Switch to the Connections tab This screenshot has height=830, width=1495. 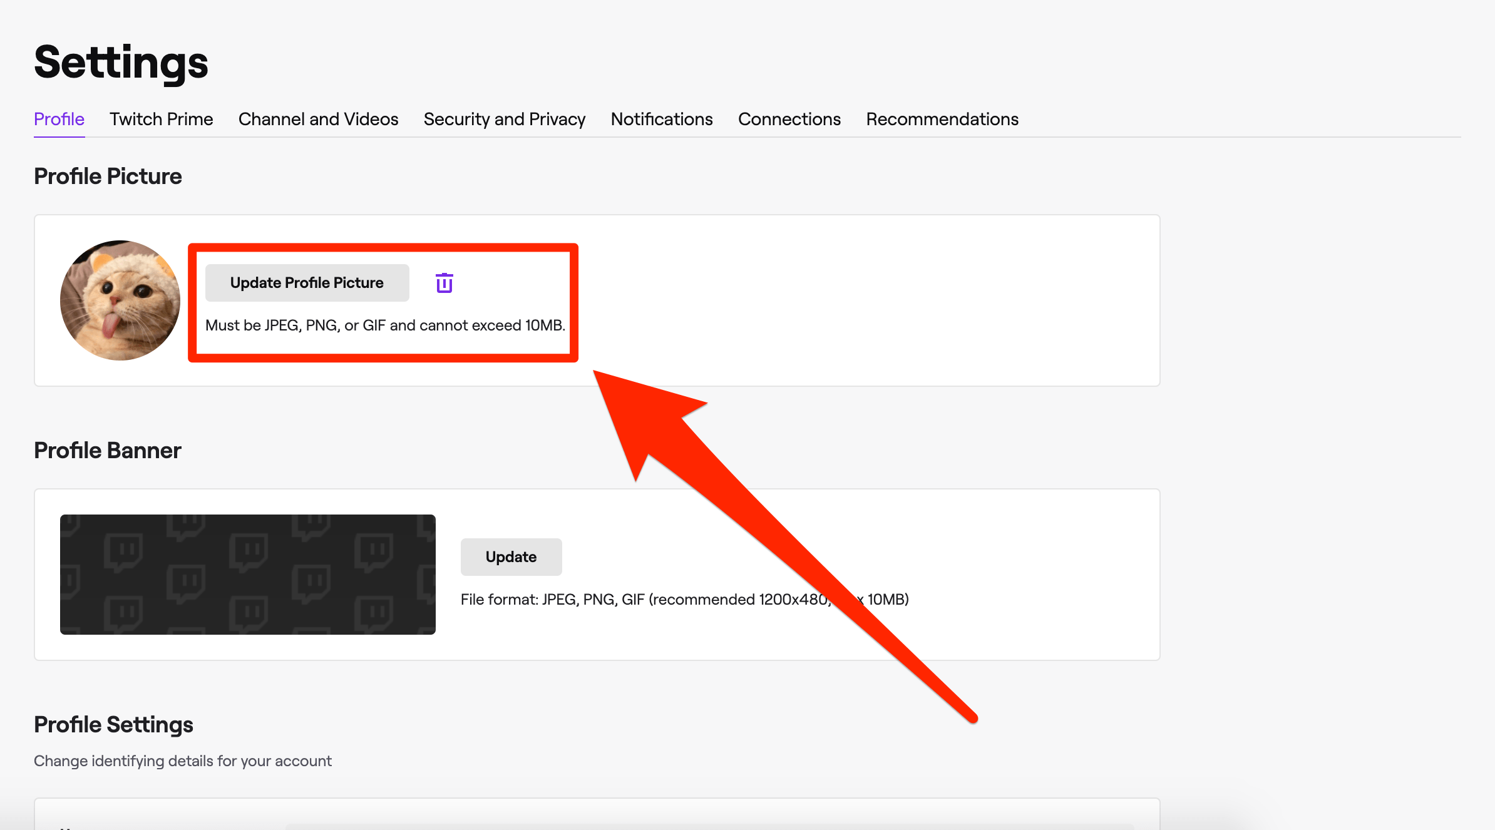(789, 119)
